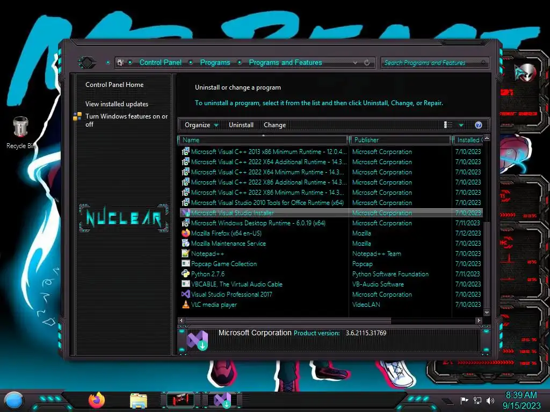Click the Visual Studio Professional 2017 icon
This screenshot has height=412, width=550.
pos(185,295)
